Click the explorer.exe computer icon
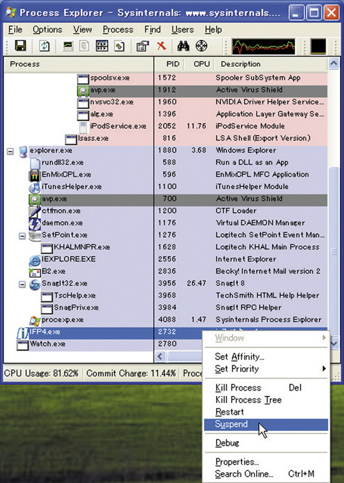 [23, 151]
